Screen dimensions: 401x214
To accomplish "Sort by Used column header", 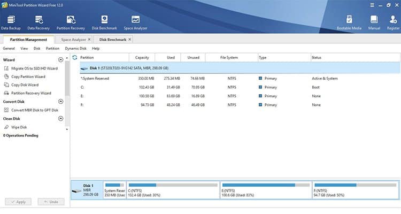I will click(168, 58).
